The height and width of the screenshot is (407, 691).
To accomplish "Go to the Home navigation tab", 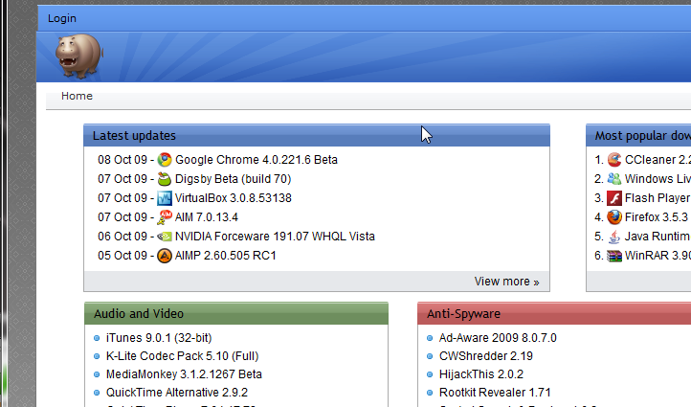I will coord(77,96).
